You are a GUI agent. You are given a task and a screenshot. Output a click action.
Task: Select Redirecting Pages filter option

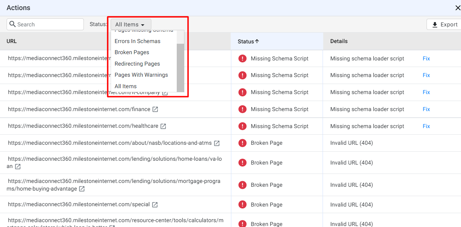point(137,64)
